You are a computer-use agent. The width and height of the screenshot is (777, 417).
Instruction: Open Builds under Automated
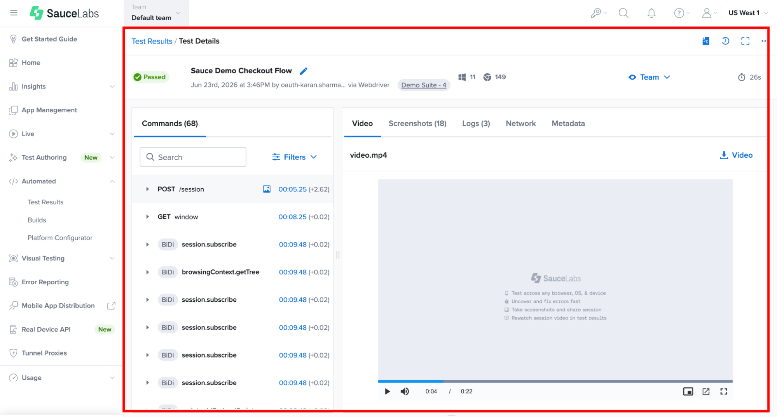coord(37,220)
